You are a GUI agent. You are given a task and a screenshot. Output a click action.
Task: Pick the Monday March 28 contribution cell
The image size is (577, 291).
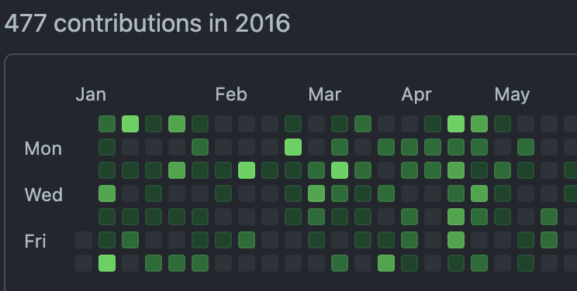386,147
